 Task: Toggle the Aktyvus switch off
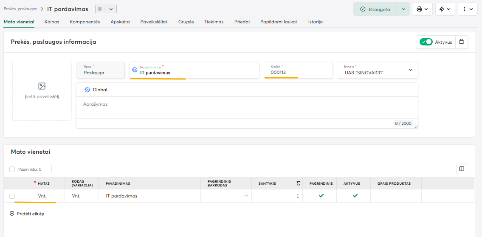click(x=426, y=42)
